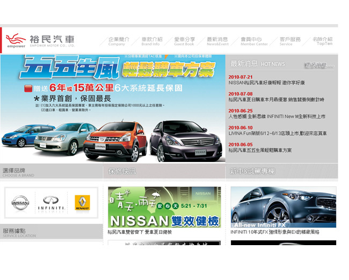Click the Empower bird logo

[x=16, y=40]
